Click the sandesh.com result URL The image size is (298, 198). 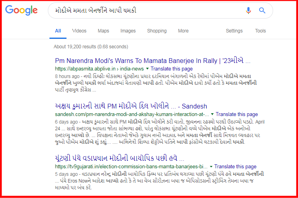[132, 114]
